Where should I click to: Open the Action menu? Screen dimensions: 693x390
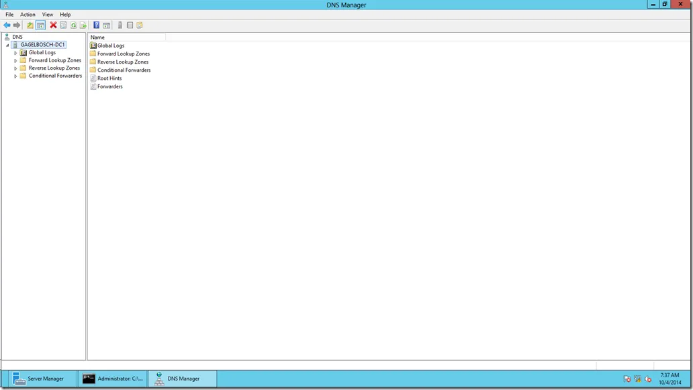click(28, 15)
